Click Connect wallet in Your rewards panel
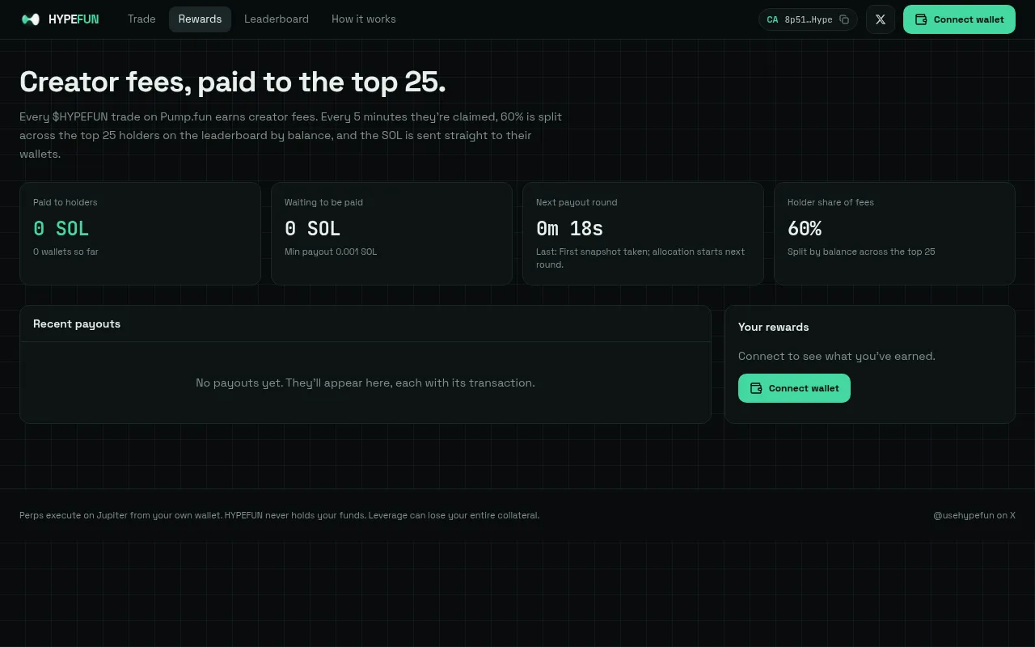 tap(794, 388)
